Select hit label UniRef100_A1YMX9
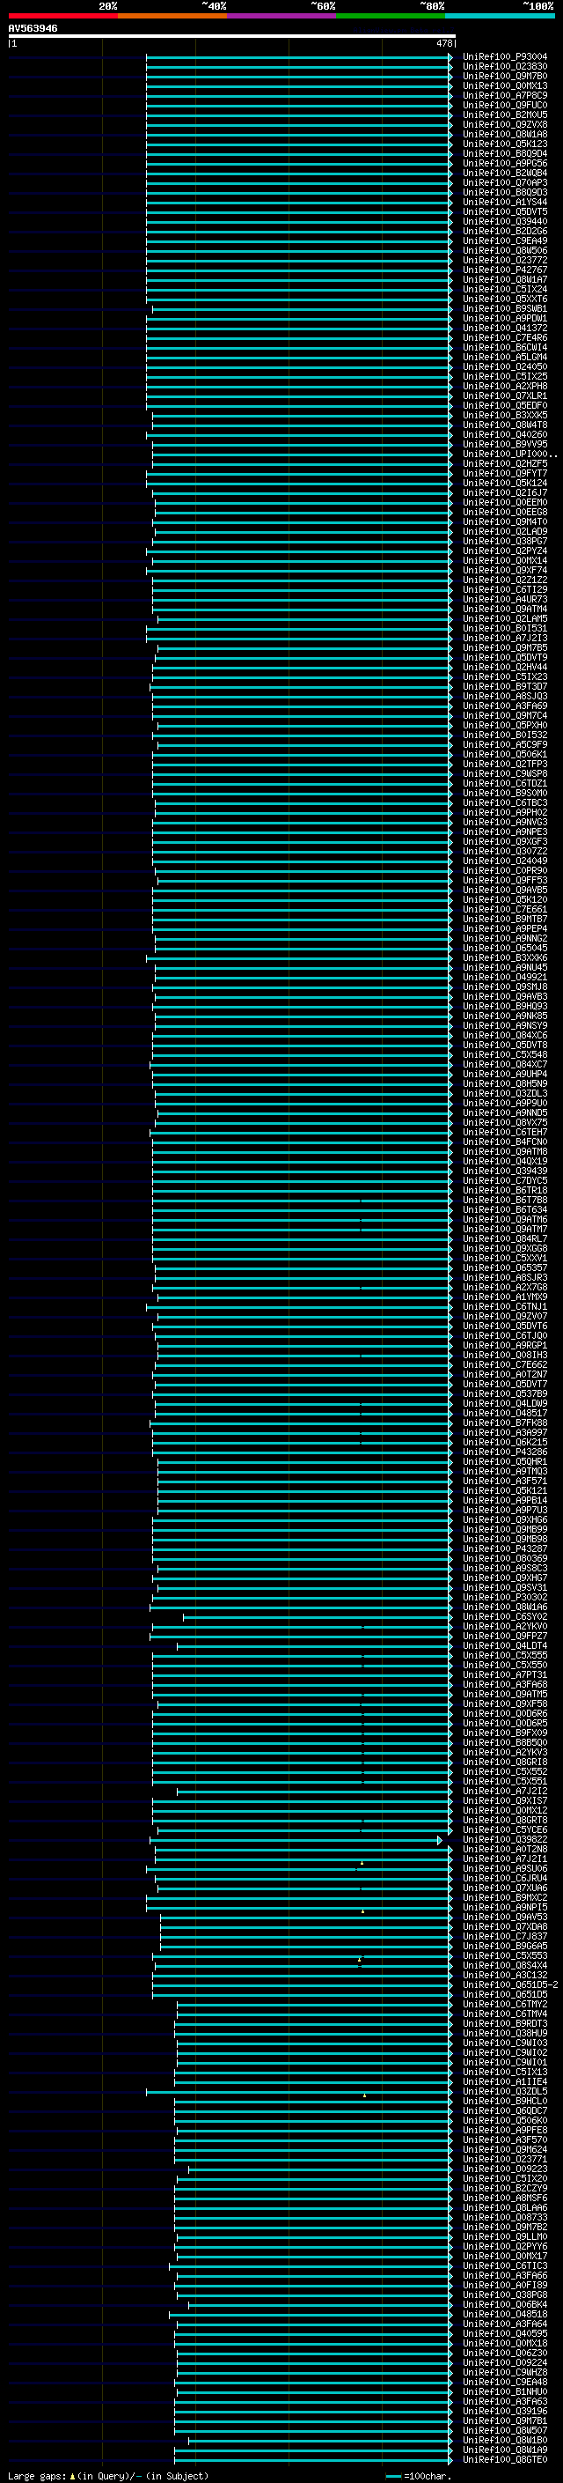The image size is (563, 2483). (x=505, y=1297)
